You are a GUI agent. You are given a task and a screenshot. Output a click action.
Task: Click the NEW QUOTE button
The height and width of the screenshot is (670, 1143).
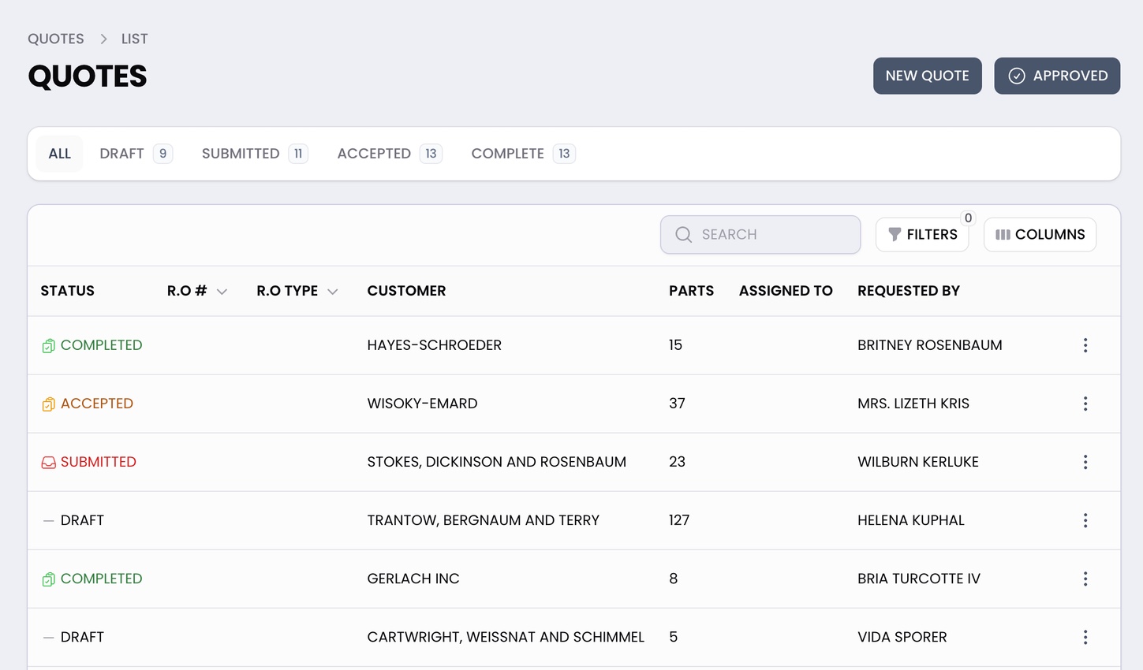click(928, 76)
